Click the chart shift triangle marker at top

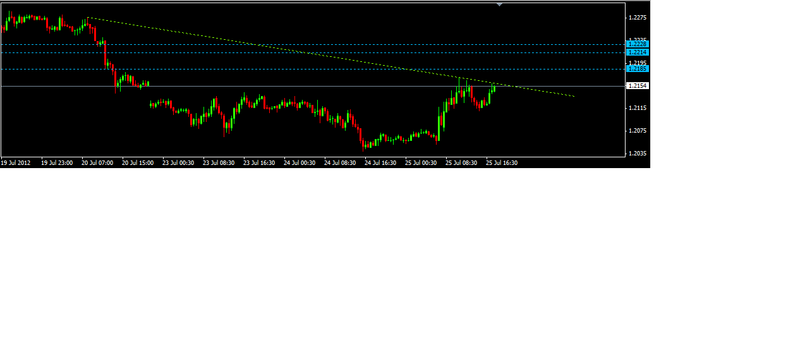(x=500, y=4)
